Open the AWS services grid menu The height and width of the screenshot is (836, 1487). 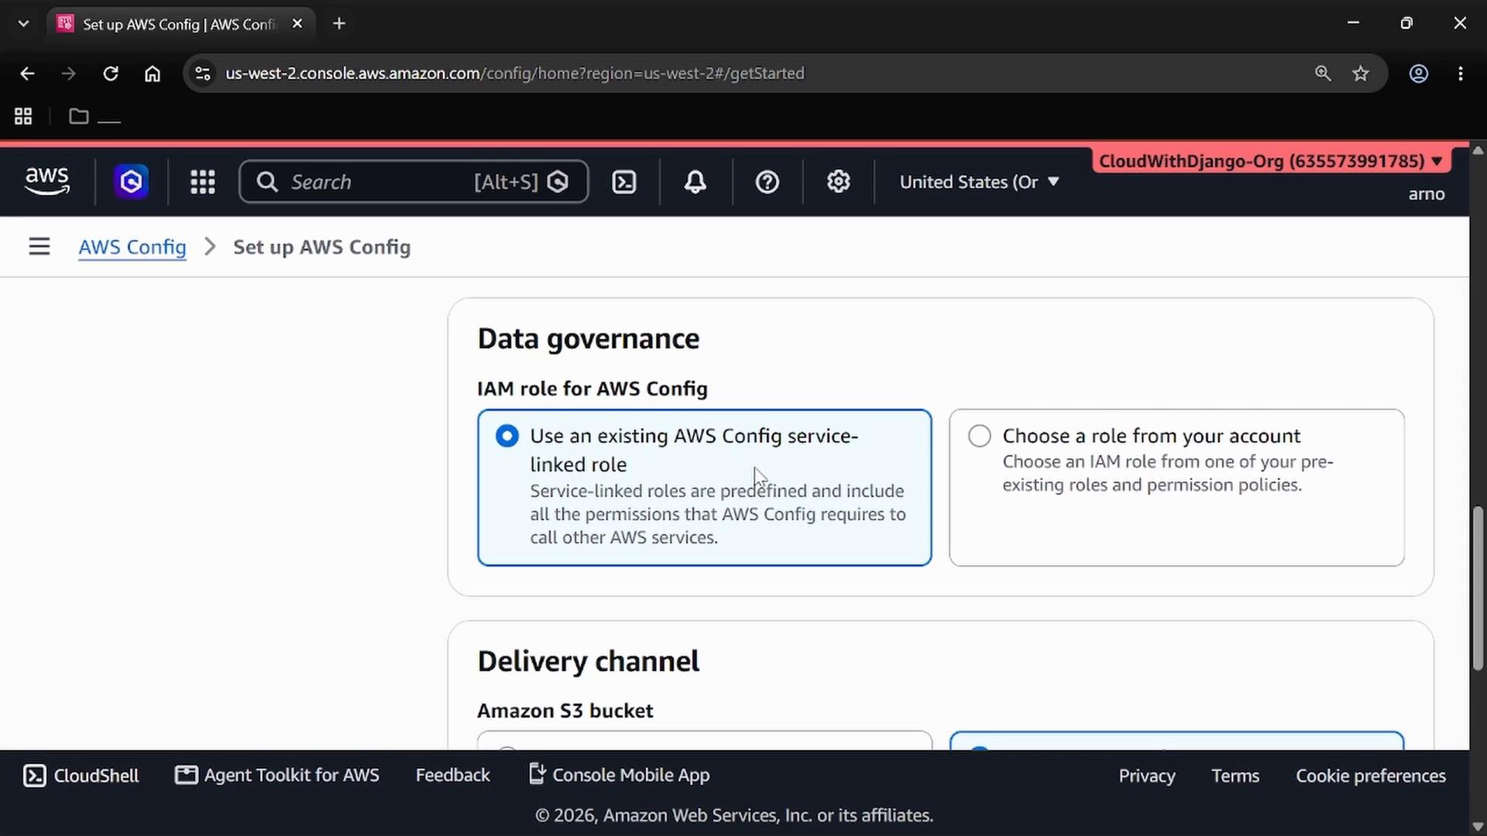point(203,182)
